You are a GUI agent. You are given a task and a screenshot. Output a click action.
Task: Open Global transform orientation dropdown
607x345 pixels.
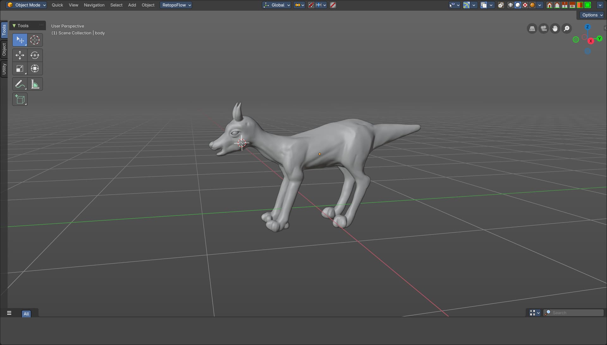pos(277,5)
